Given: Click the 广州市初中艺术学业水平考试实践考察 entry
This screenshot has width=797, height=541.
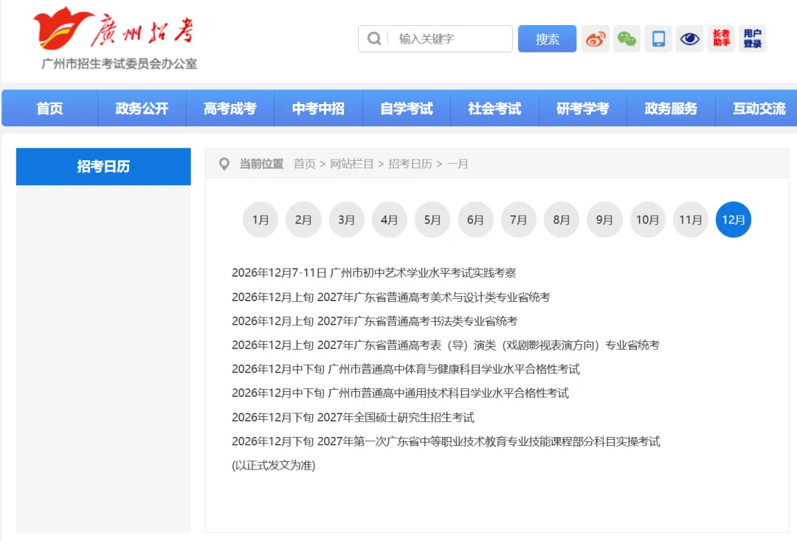Looking at the screenshot, I should click(x=373, y=273).
